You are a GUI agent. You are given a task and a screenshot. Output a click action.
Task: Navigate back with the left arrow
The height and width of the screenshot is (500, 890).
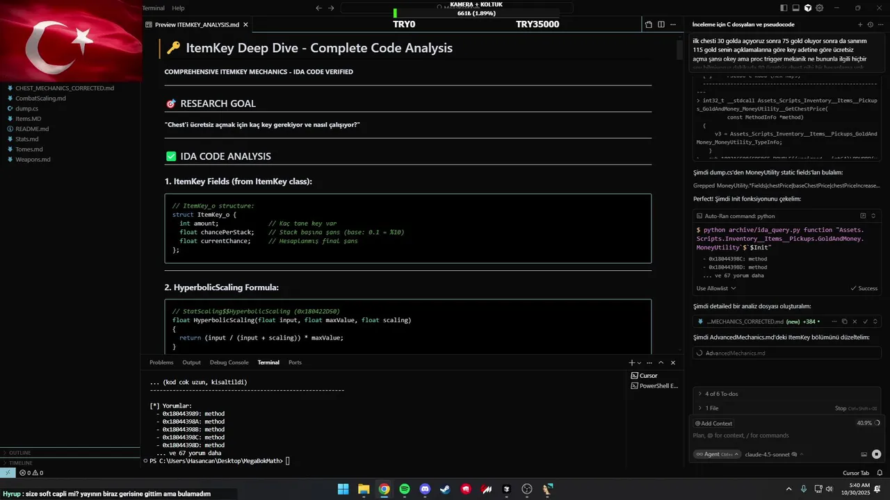tap(318, 8)
